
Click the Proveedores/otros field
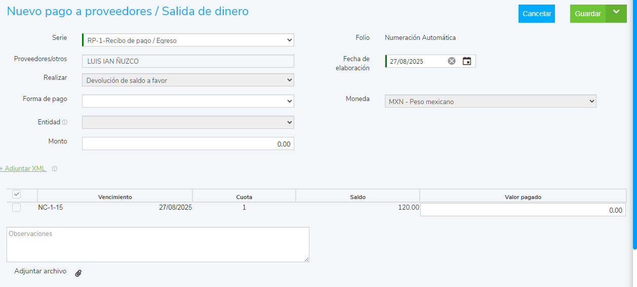point(188,61)
